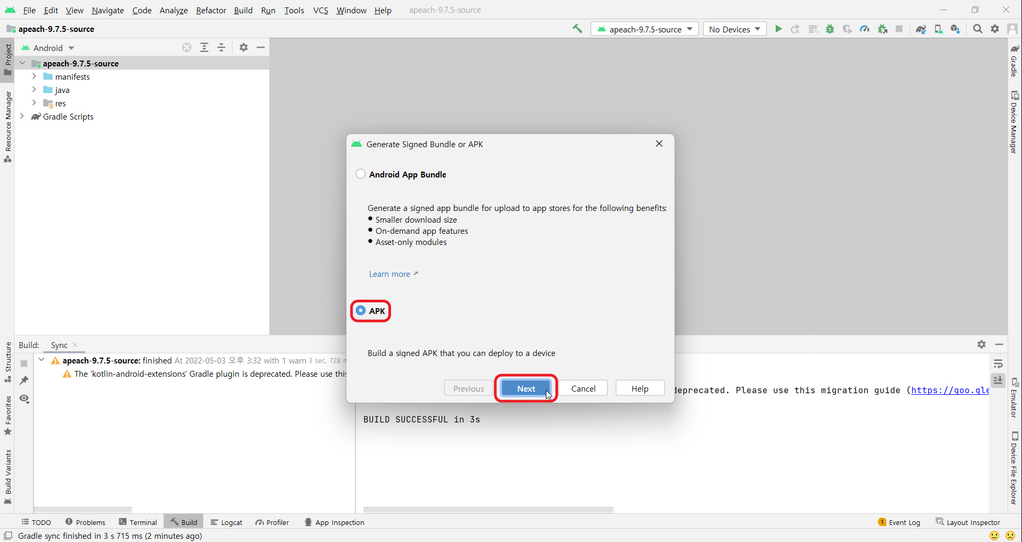Screen dimensions: 1022x542
Task: Open the Emulator side panel
Action: click(1015, 399)
